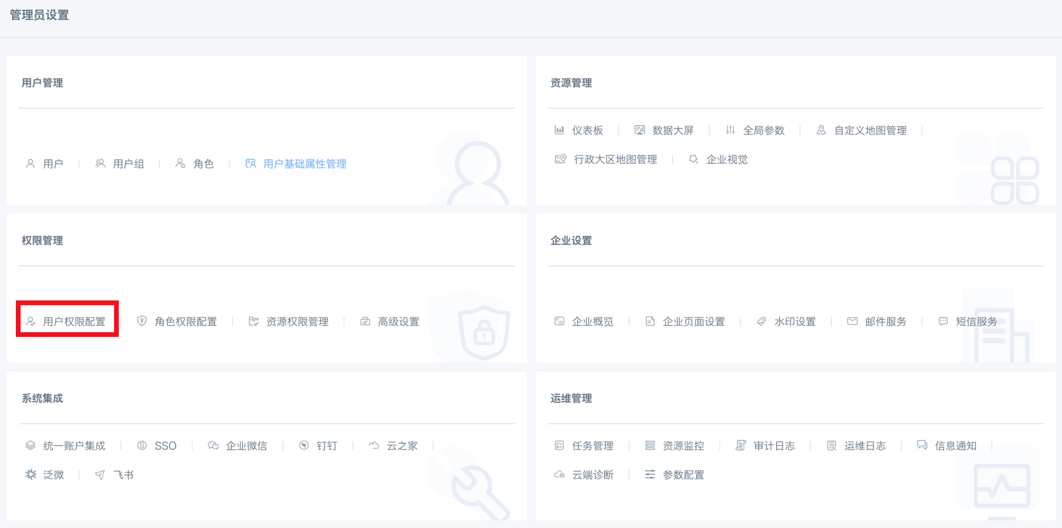Click the Feishu (飞书) paper plane icon
The width and height of the screenshot is (1062, 528).
tap(100, 474)
